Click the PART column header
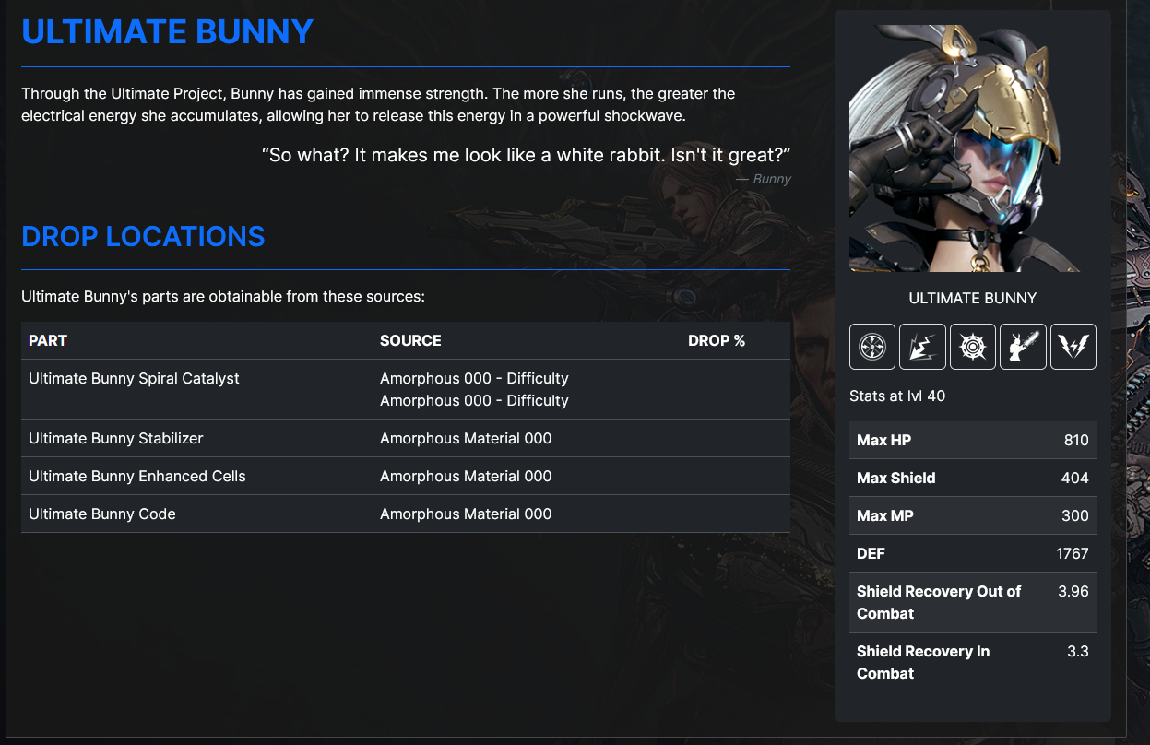1150x745 pixels. pyautogui.click(x=48, y=340)
